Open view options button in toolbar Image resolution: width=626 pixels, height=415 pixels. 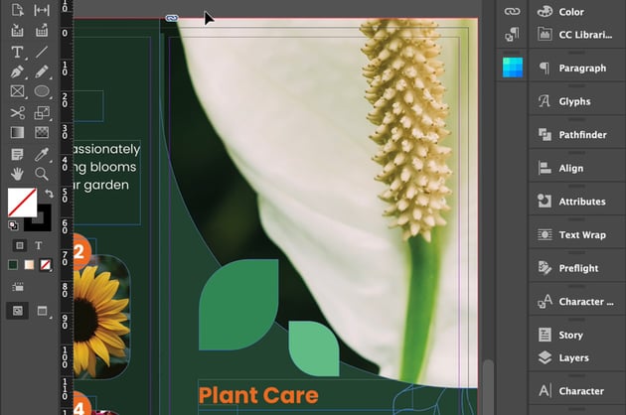pyautogui.click(x=18, y=287)
